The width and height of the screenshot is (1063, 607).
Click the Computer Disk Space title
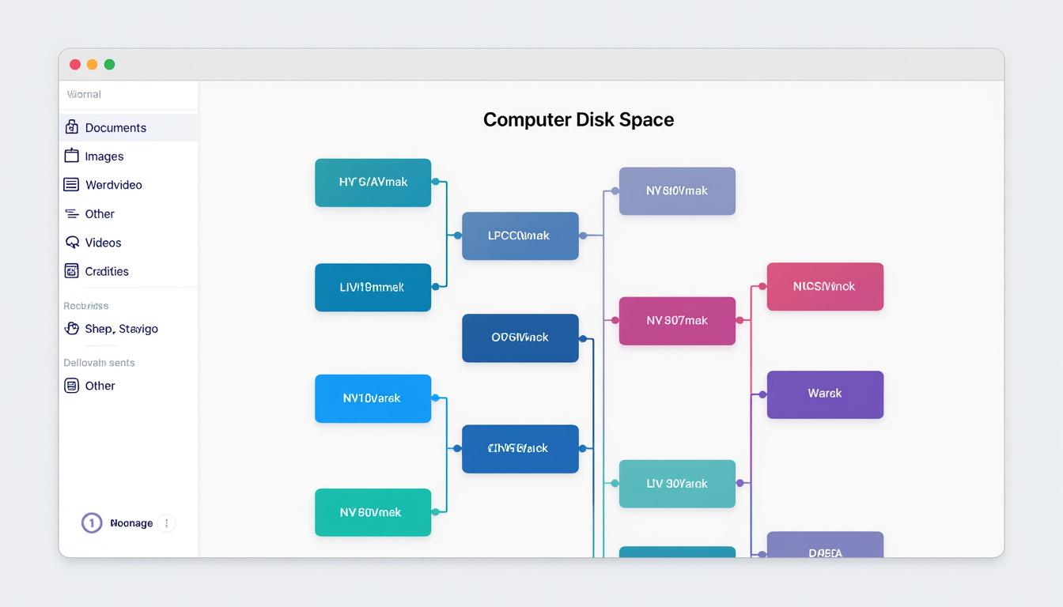tap(578, 119)
